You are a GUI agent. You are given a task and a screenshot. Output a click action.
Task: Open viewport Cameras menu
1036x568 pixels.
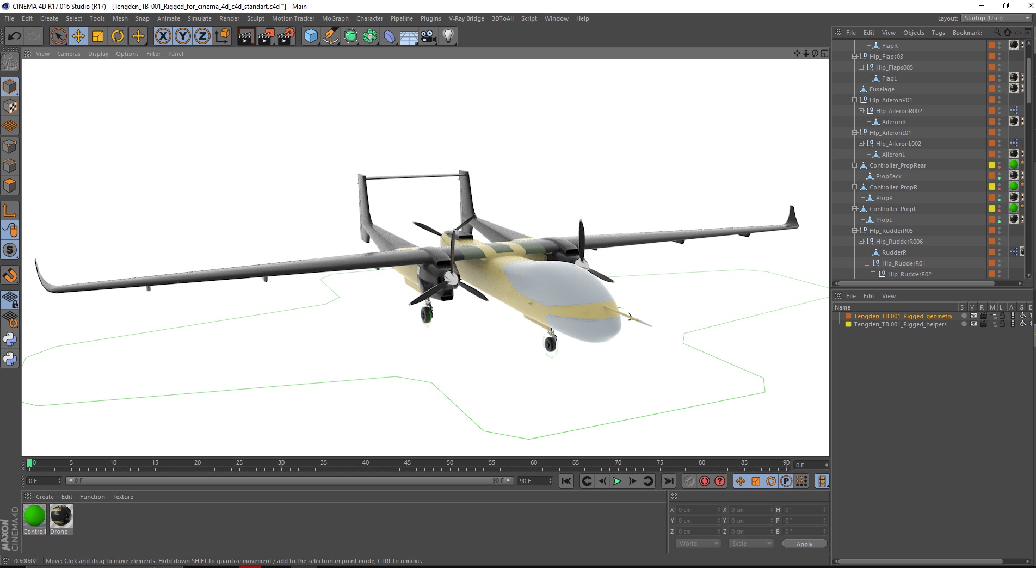click(69, 54)
